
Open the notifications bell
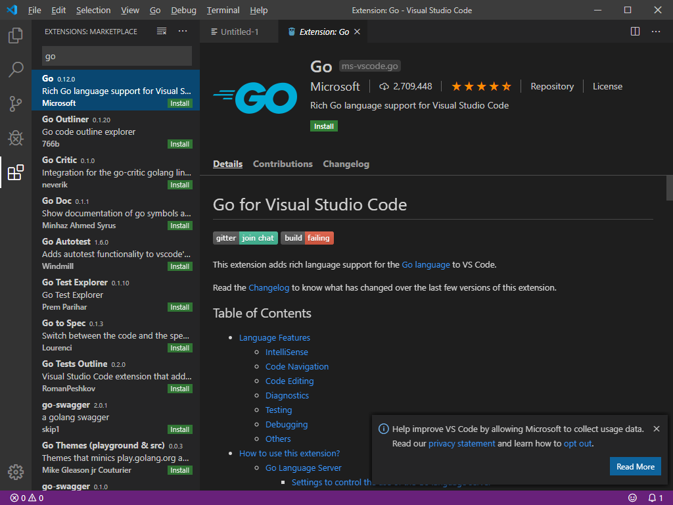[655, 498]
